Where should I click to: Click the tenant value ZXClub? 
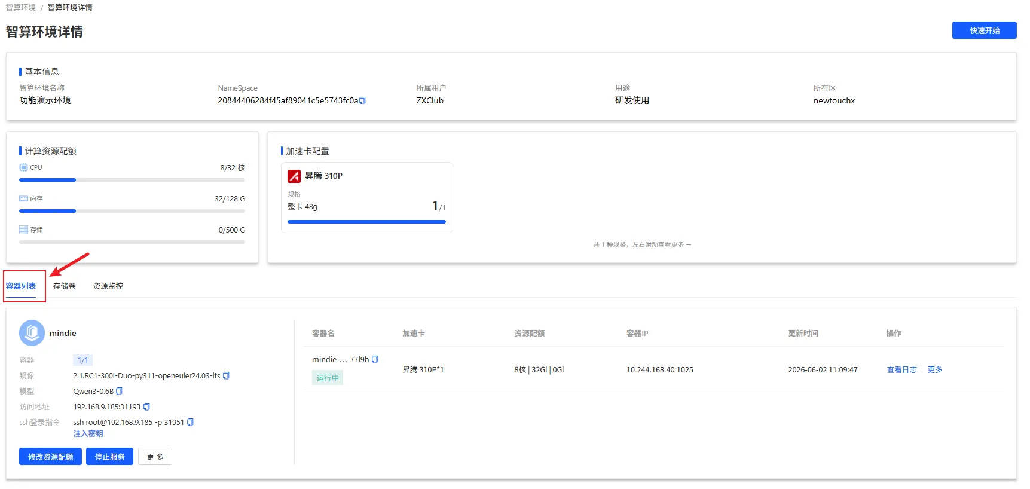pyautogui.click(x=430, y=100)
